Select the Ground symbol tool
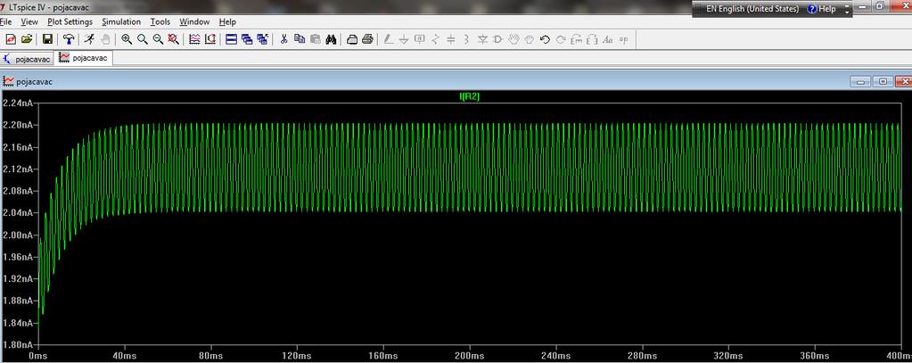This screenshot has height=363, width=912. click(x=404, y=39)
